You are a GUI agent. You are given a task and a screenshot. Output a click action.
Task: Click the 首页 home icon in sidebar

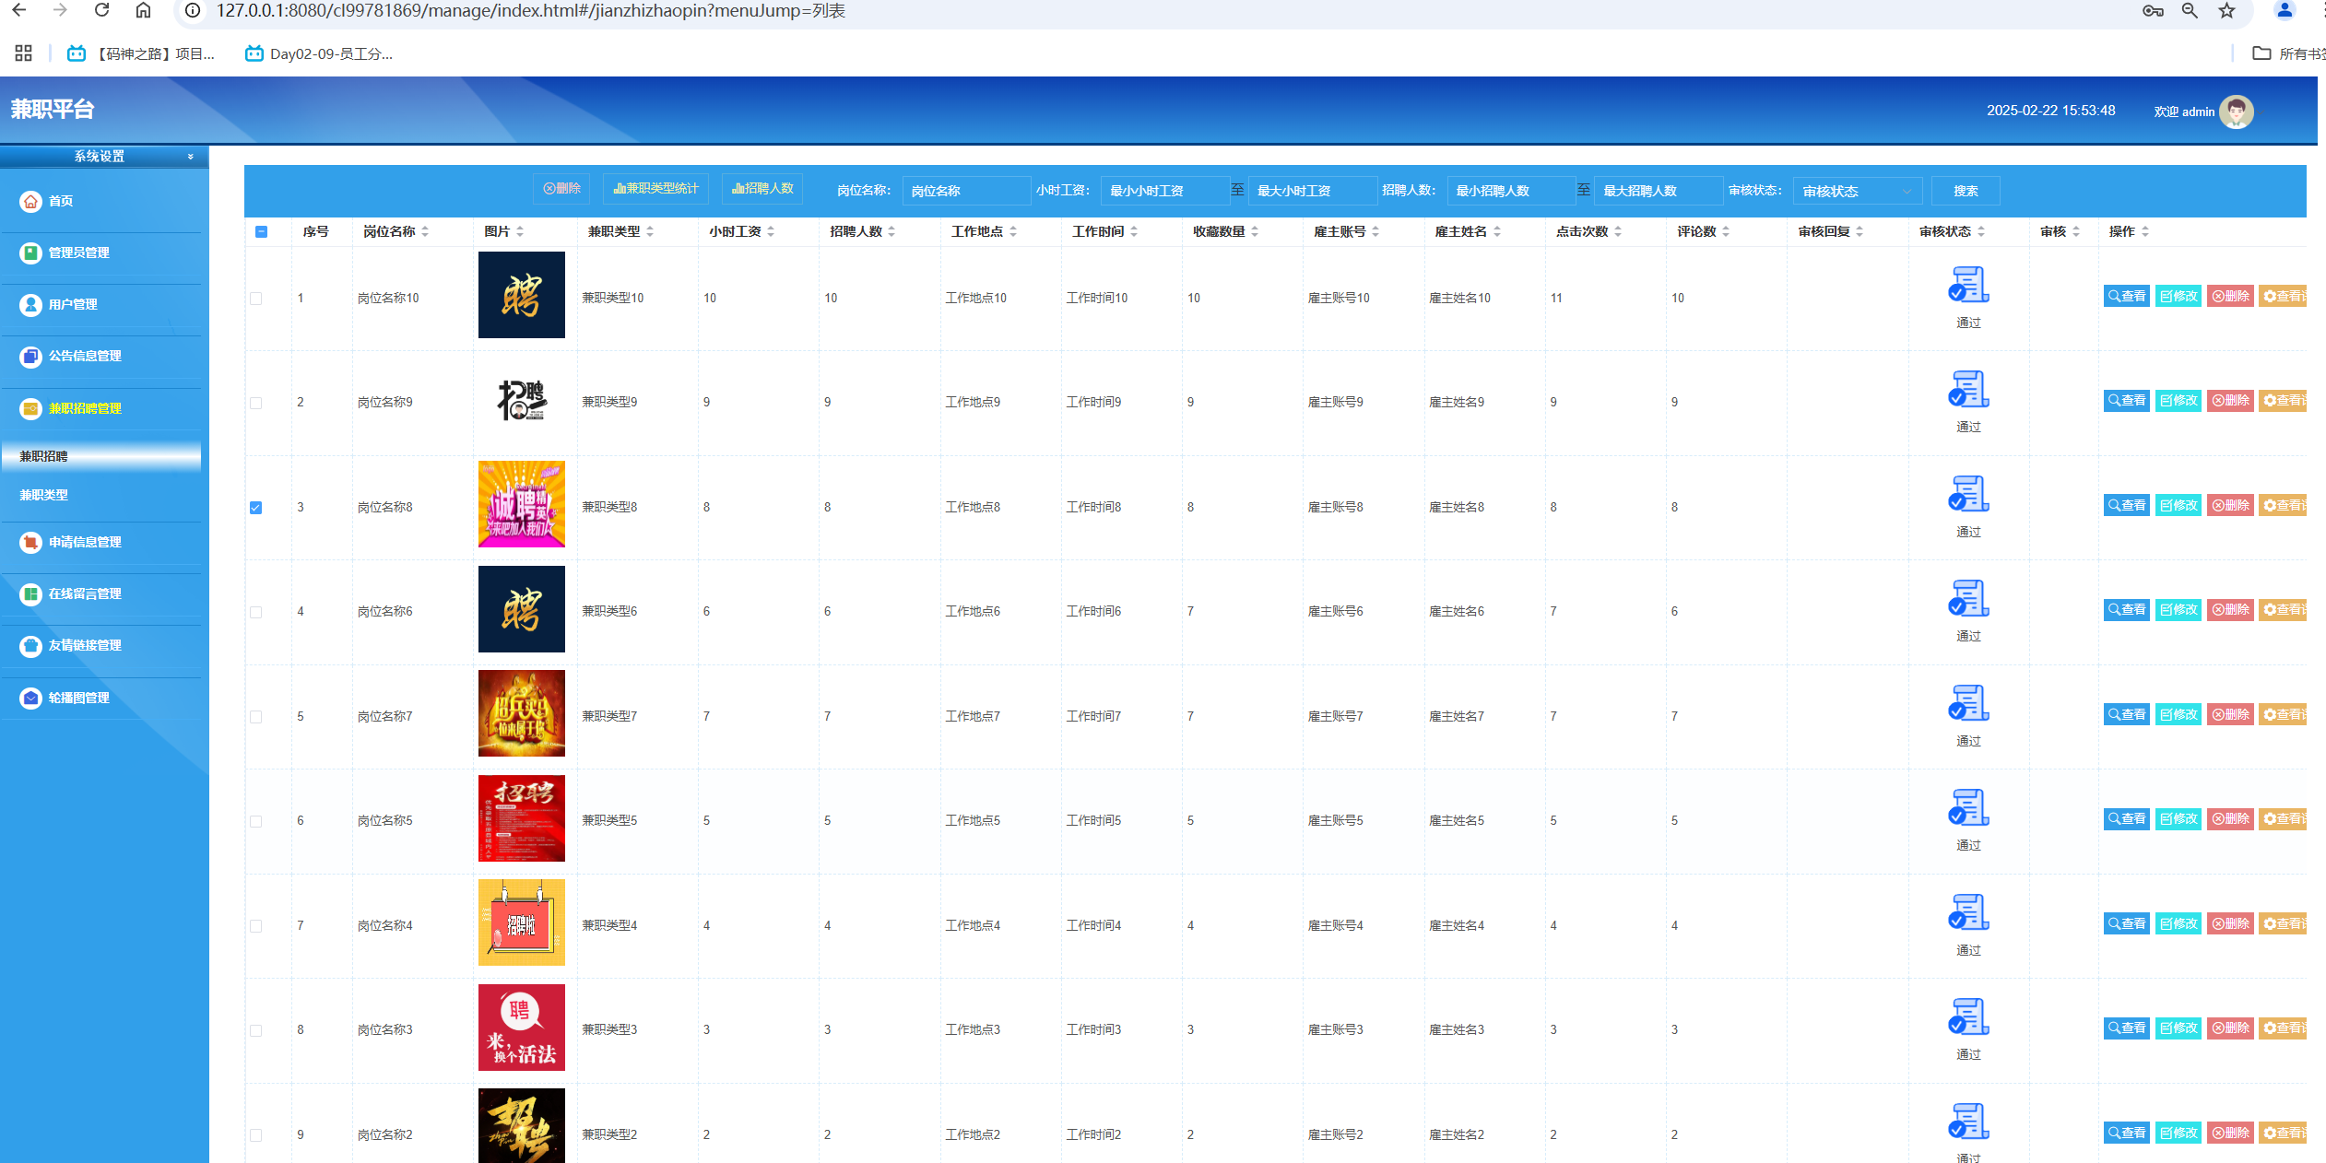pyautogui.click(x=30, y=201)
